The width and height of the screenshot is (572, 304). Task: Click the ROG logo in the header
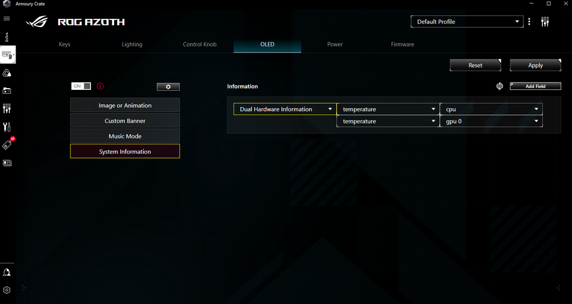tap(37, 22)
